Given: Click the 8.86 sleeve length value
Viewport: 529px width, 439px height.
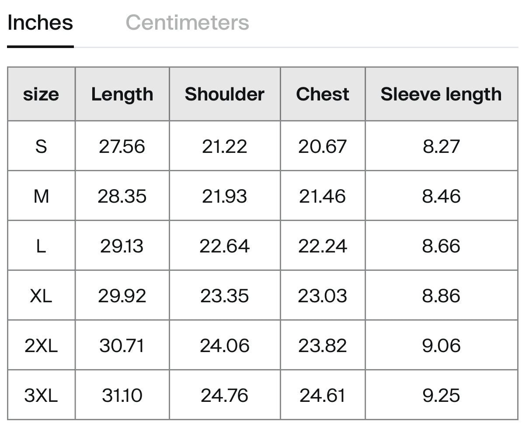Looking at the screenshot, I should (442, 296).
